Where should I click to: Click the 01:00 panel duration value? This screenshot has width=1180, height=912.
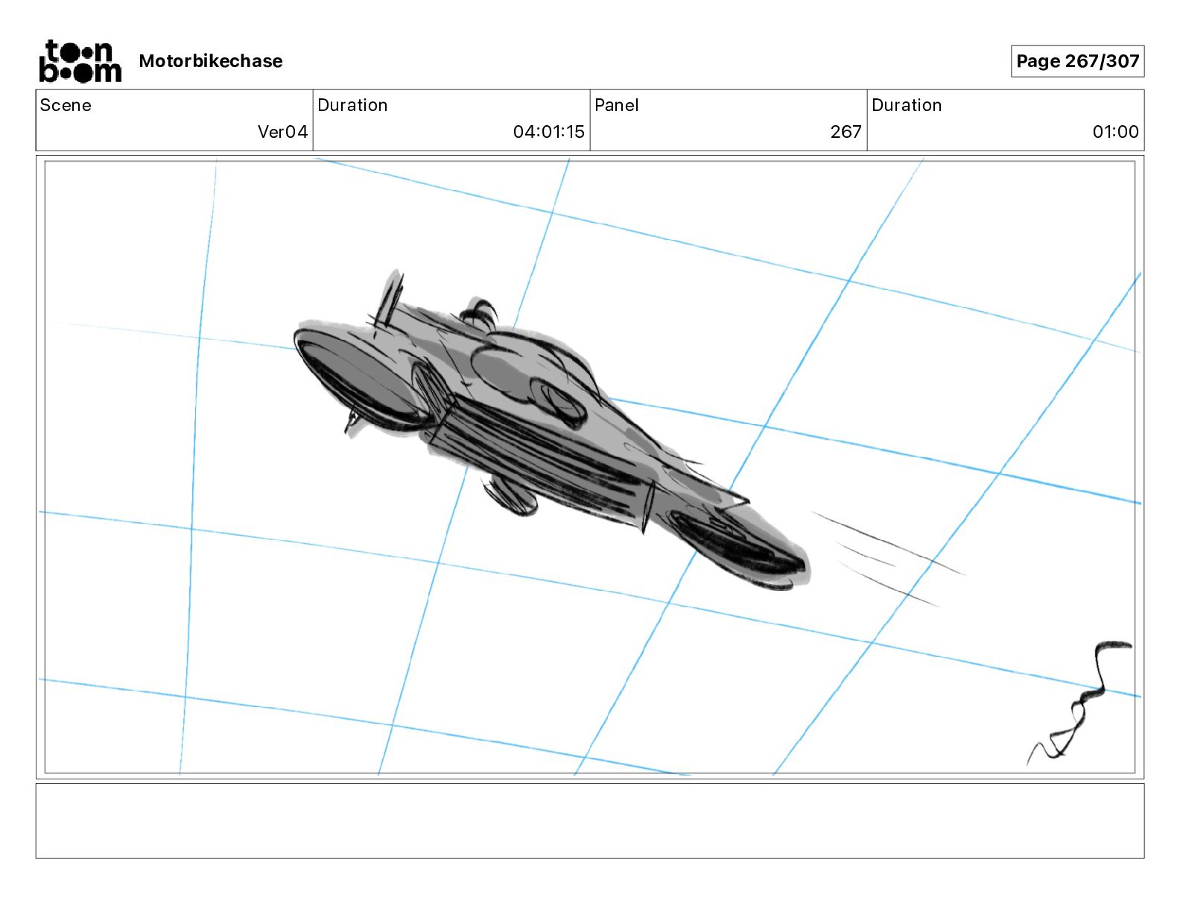(1115, 132)
